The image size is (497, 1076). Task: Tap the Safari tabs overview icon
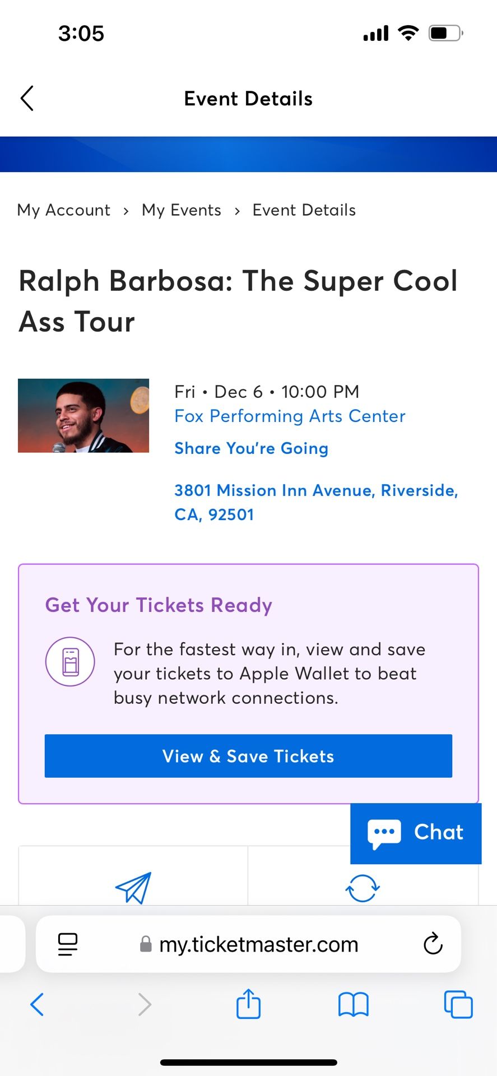(458, 1004)
